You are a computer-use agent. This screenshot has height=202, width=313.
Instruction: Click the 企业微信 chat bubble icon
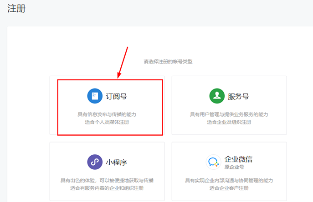tap(213, 162)
